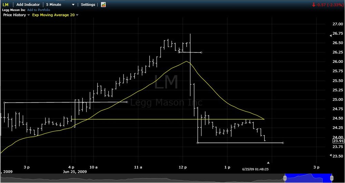Click the Price History label
345x183 pixels.
(14, 15)
